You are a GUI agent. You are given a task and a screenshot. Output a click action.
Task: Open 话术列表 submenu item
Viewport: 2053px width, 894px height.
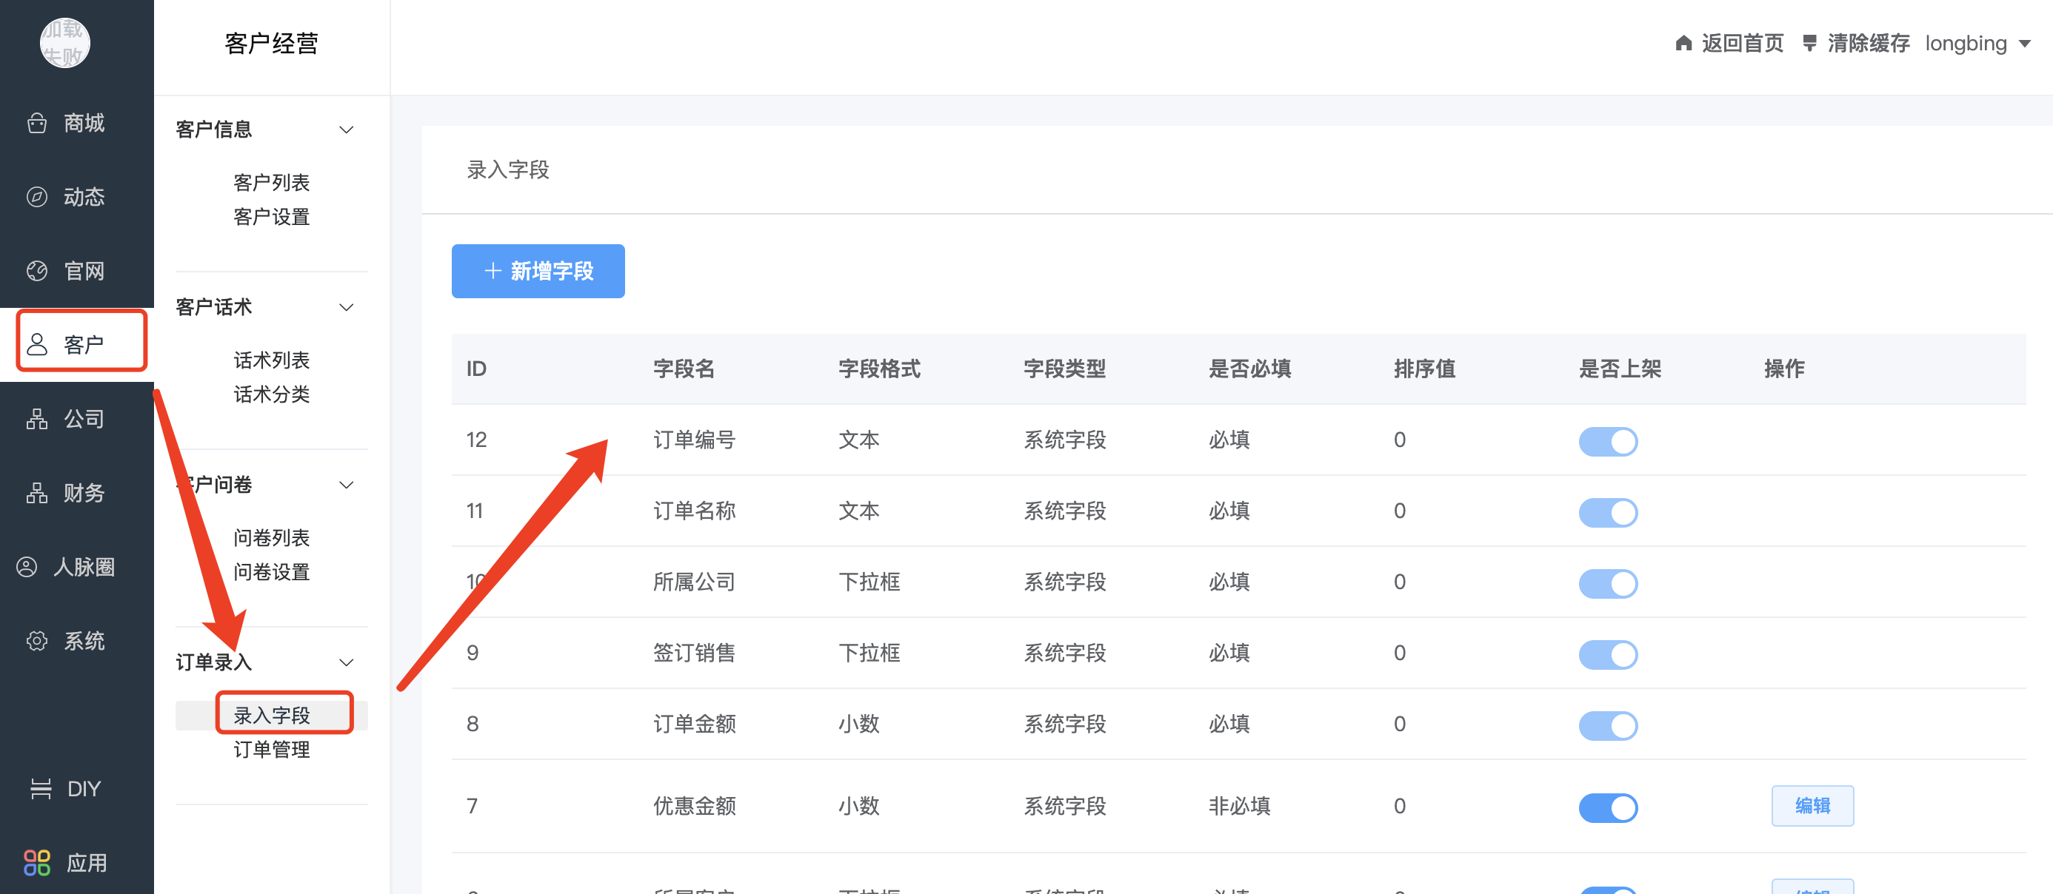click(x=272, y=360)
